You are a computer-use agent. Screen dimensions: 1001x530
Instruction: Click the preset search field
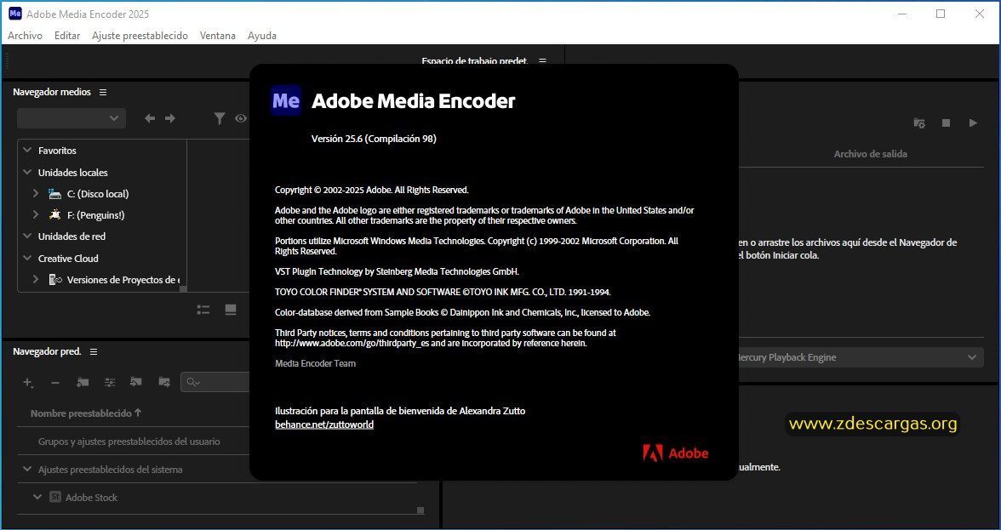pos(217,382)
